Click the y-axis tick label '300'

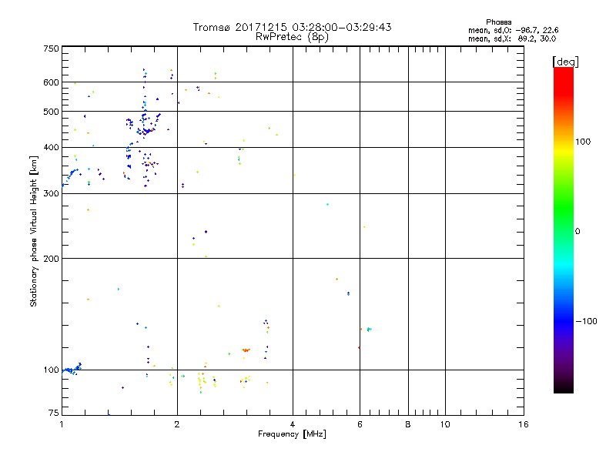51,194
